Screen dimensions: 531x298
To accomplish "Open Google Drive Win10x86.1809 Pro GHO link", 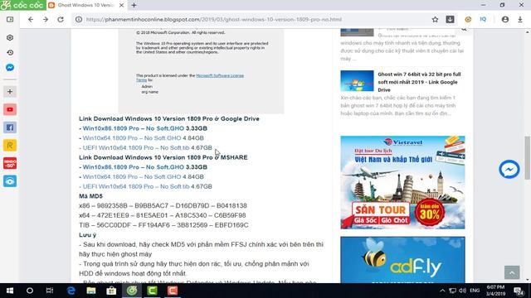I will coord(133,128).
